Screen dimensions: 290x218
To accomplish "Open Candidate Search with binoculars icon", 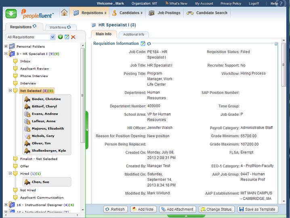I will (206, 13).
